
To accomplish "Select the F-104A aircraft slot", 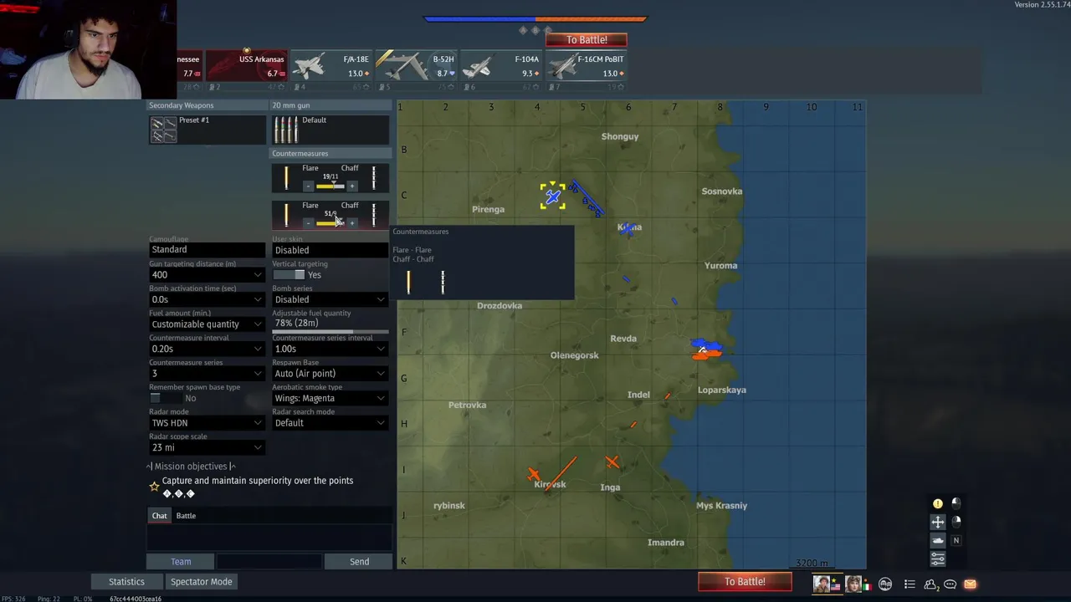I will (500, 65).
